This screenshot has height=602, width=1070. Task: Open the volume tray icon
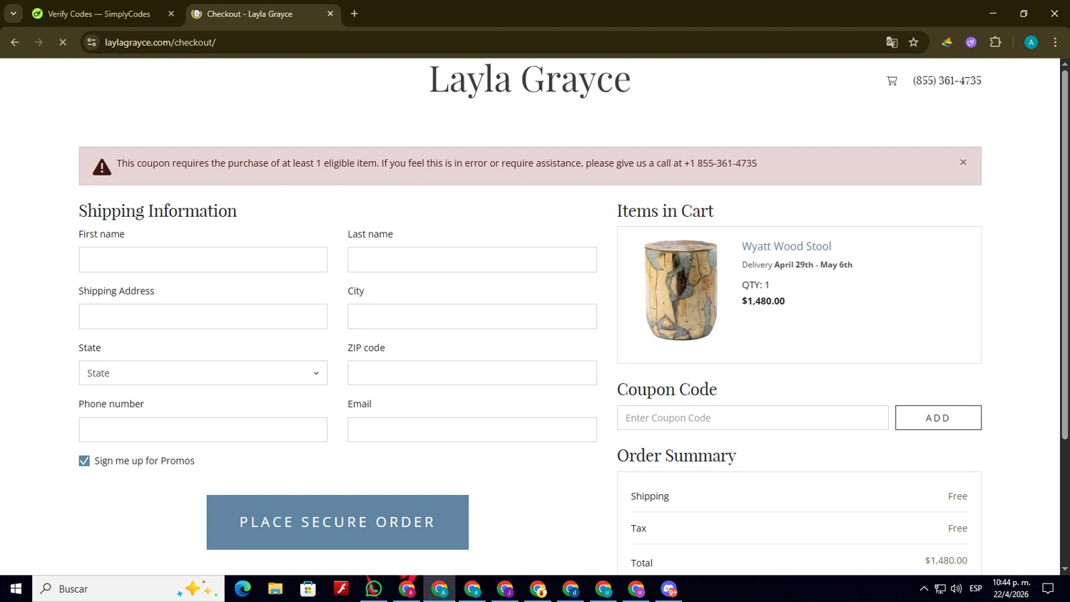[x=956, y=588]
